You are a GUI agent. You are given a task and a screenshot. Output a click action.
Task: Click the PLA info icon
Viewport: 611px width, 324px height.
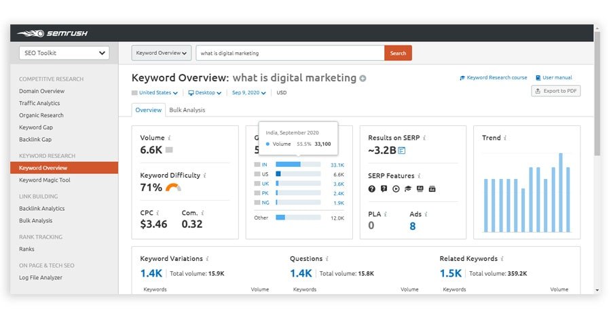386,214
